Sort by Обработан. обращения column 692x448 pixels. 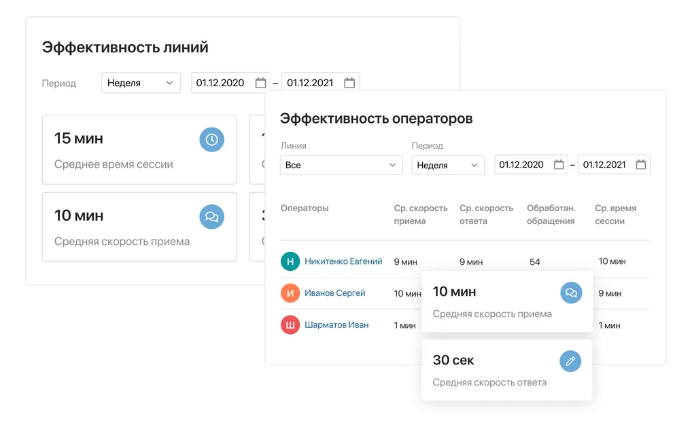point(551,214)
